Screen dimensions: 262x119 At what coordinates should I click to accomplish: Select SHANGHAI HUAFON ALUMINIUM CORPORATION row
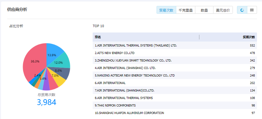175,113
